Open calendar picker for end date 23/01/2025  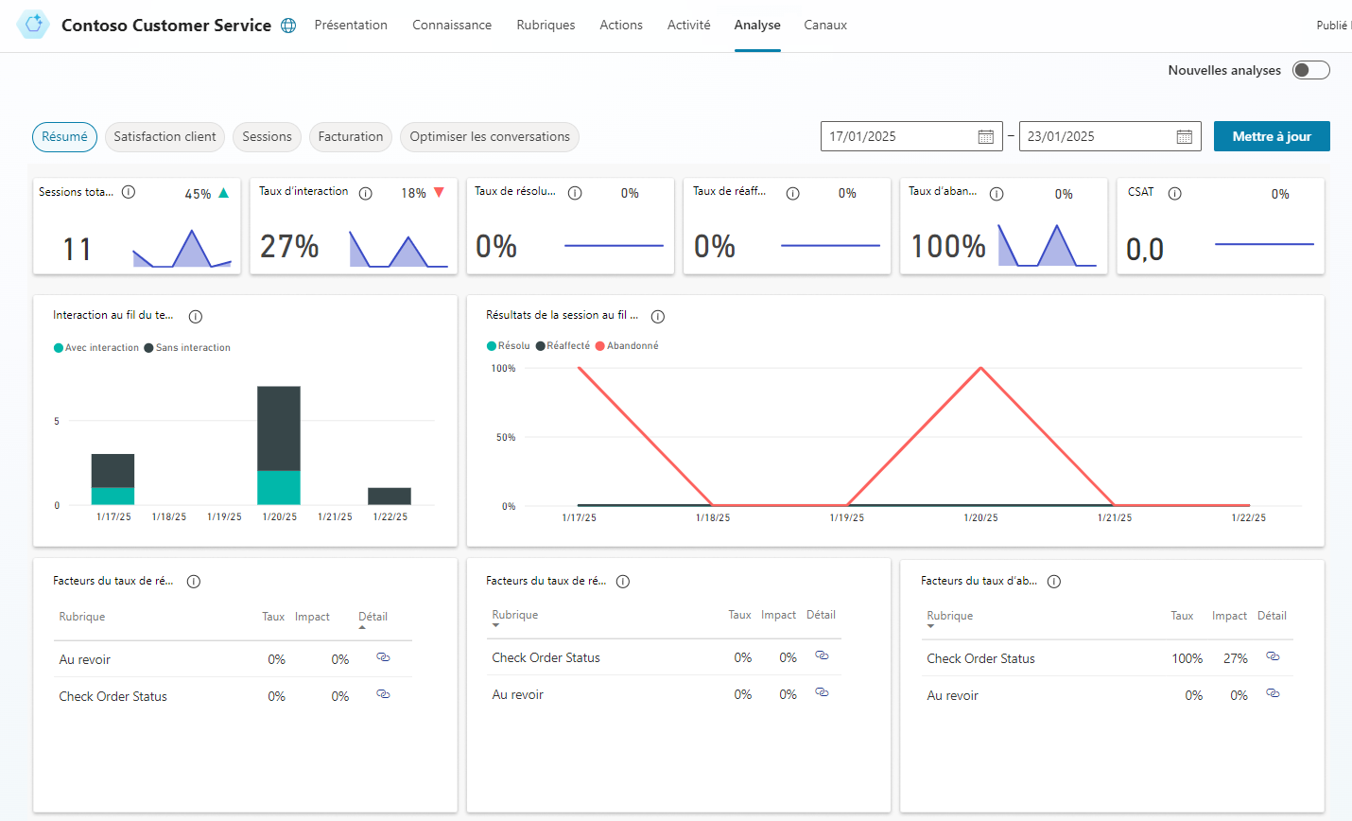[1184, 137]
